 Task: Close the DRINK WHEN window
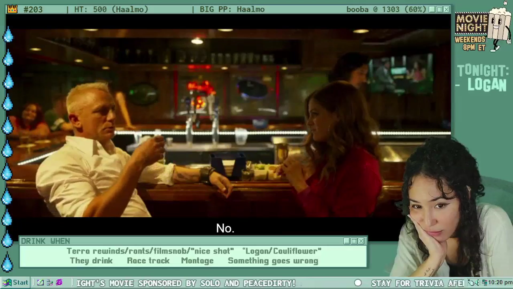click(361, 241)
